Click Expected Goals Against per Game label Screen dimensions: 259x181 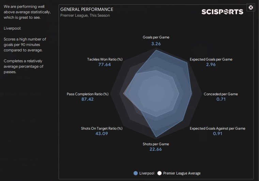click(x=217, y=128)
